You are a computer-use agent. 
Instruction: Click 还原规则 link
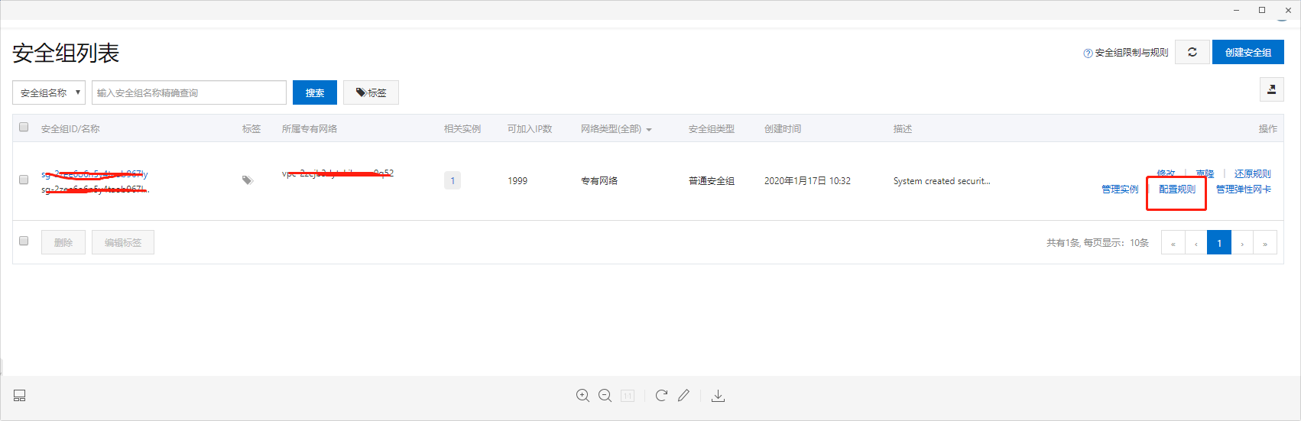tap(1252, 174)
